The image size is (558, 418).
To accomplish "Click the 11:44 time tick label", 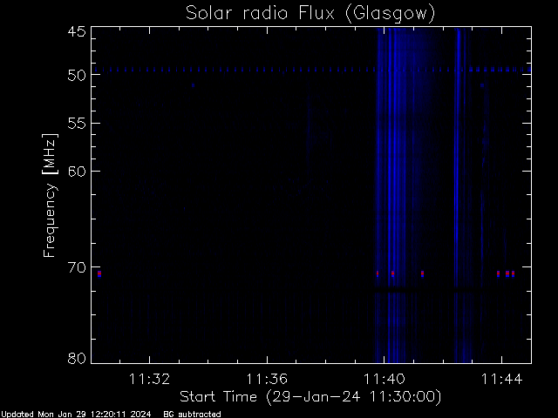I will coord(502,379).
